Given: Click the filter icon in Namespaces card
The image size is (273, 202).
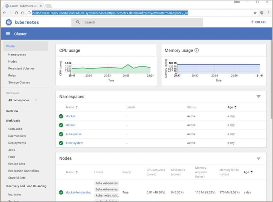Looking at the screenshot, I should click(x=259, y=97).
